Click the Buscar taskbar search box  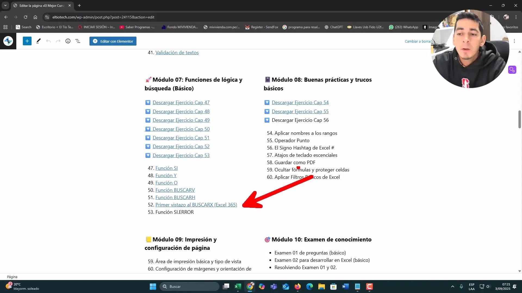[x=189, y=286]
